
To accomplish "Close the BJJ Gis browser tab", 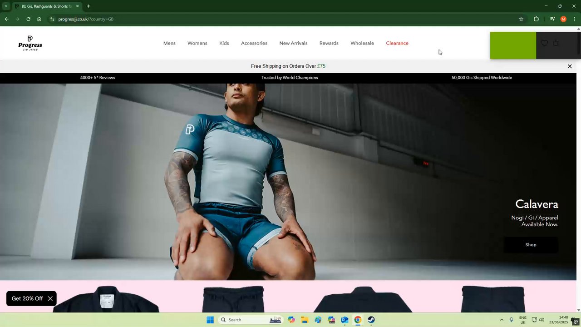I will click(x=77, y=6).
